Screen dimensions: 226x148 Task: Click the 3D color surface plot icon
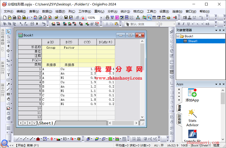click(97, 139)
